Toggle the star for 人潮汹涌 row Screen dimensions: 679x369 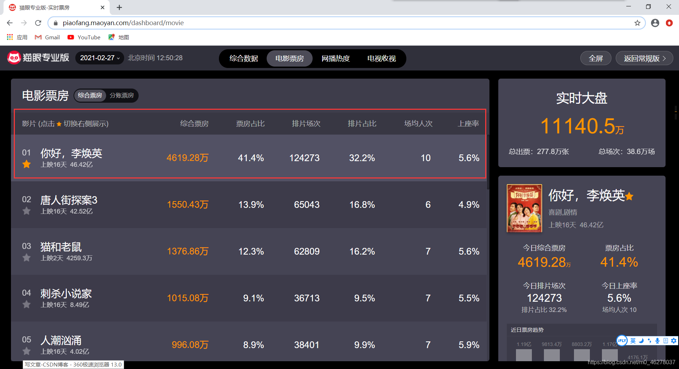pyautogui.click(x=27, y=351)
